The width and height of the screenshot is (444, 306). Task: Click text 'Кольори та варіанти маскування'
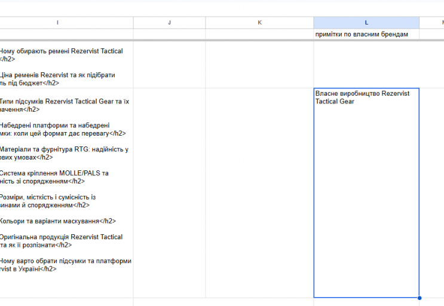pyautogui.click(x=50, y=221)
